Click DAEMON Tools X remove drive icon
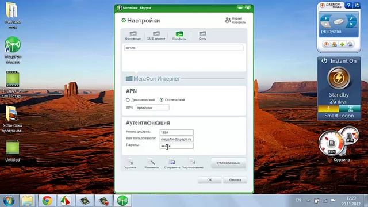The image size is (368, 207). pyautogui.click(x=351, y=24)
